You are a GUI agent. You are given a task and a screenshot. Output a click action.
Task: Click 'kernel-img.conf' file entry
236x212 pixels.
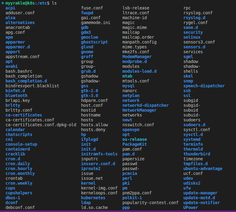pyautogui.click(x=99, y=188)
